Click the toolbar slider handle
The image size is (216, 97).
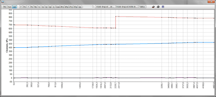coord(93,6)
